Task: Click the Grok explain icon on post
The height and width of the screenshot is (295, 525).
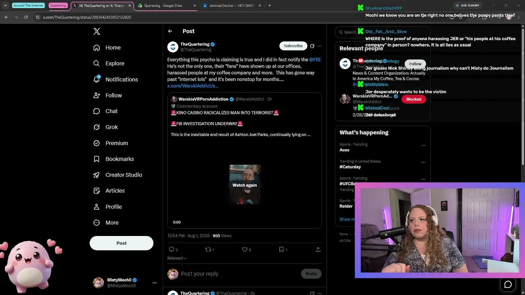Action: tap(312, 46)
